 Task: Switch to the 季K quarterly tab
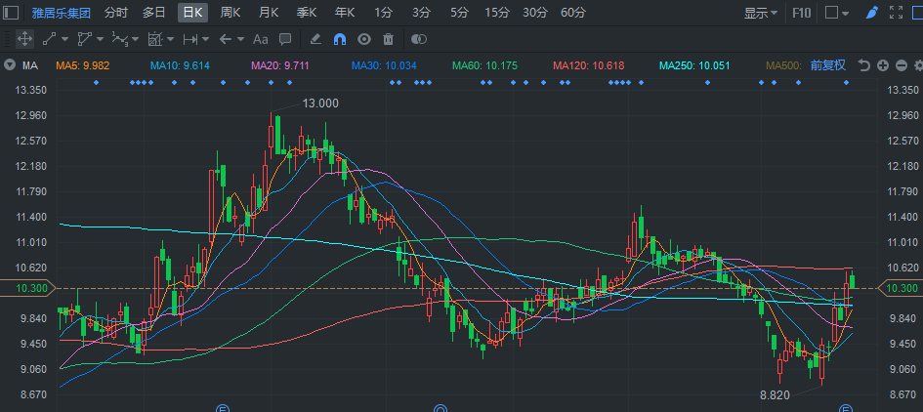pos(307,13)
